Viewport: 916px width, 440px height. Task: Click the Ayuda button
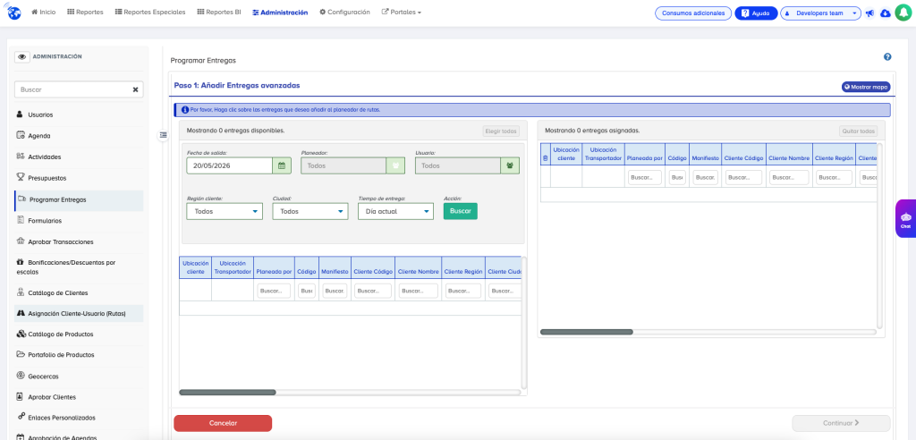click(x=756, y=13)
